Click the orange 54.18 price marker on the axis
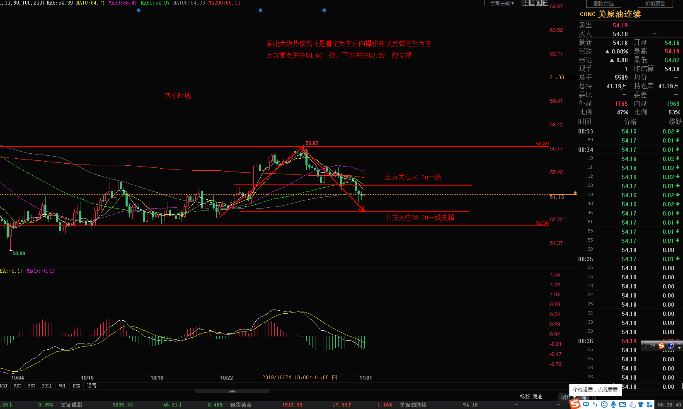683x409 pixels. pos(562,197)
